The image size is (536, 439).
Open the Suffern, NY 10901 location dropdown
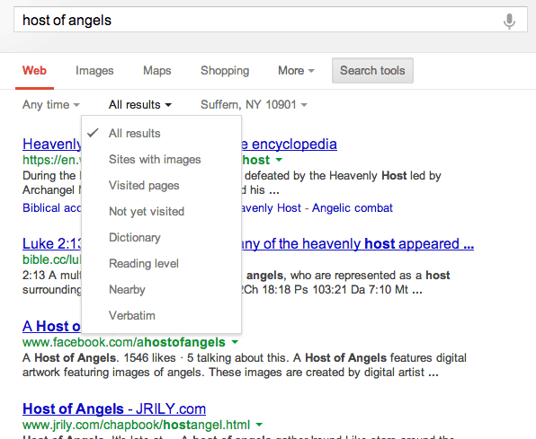[x=254, y=104]
